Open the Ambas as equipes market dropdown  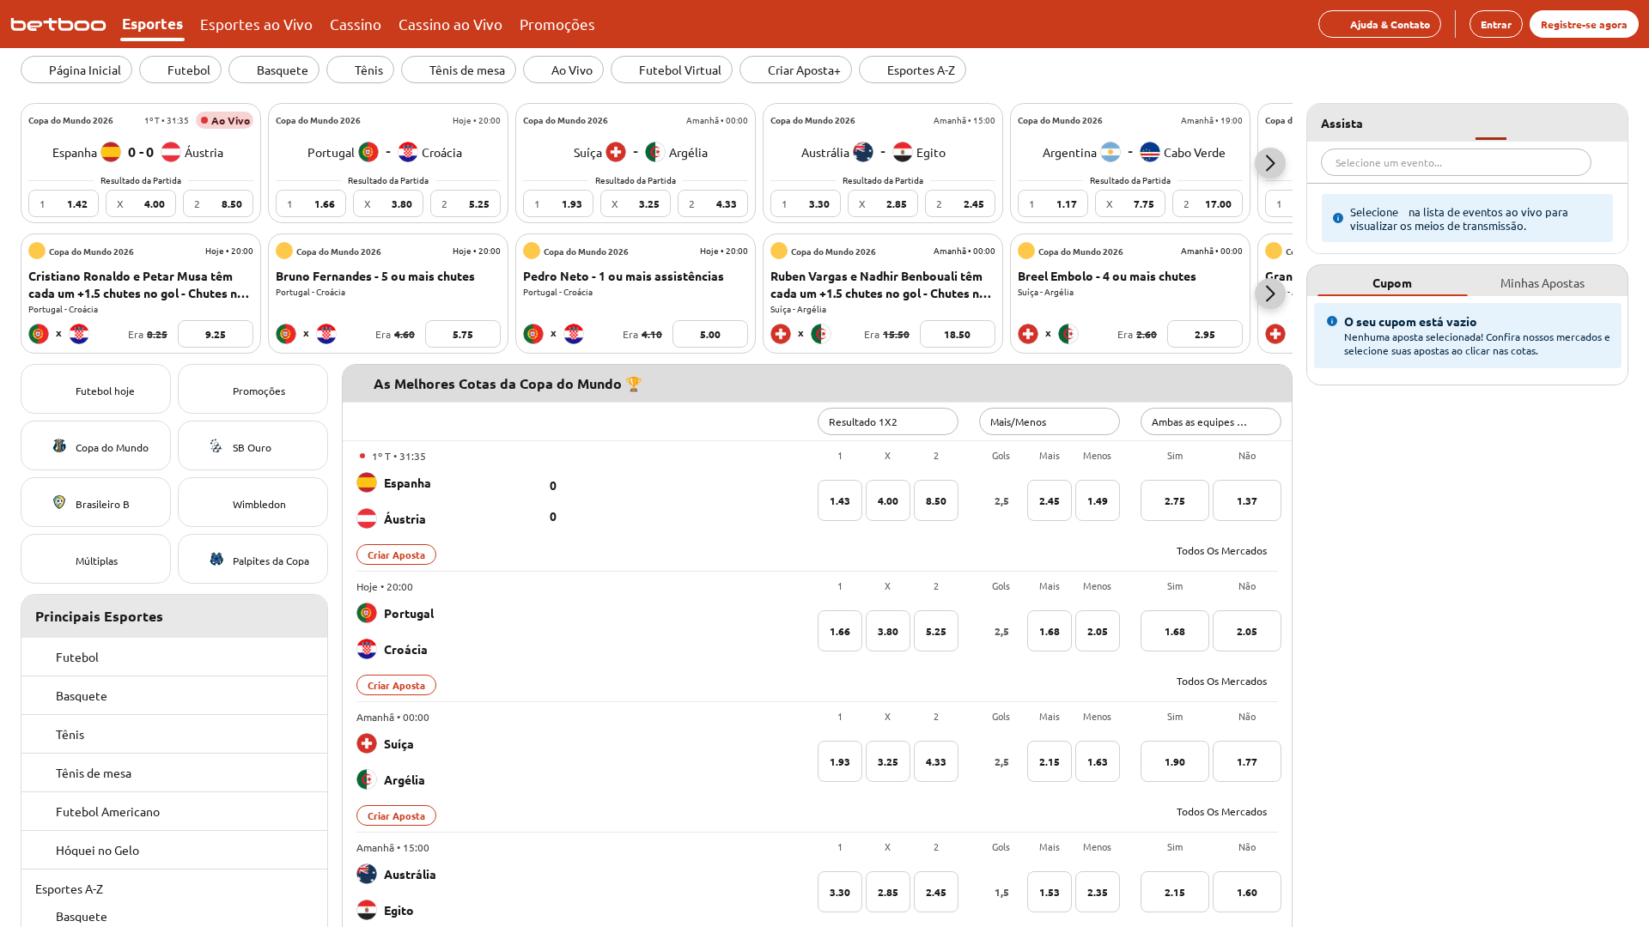(x=1211, y=421)
